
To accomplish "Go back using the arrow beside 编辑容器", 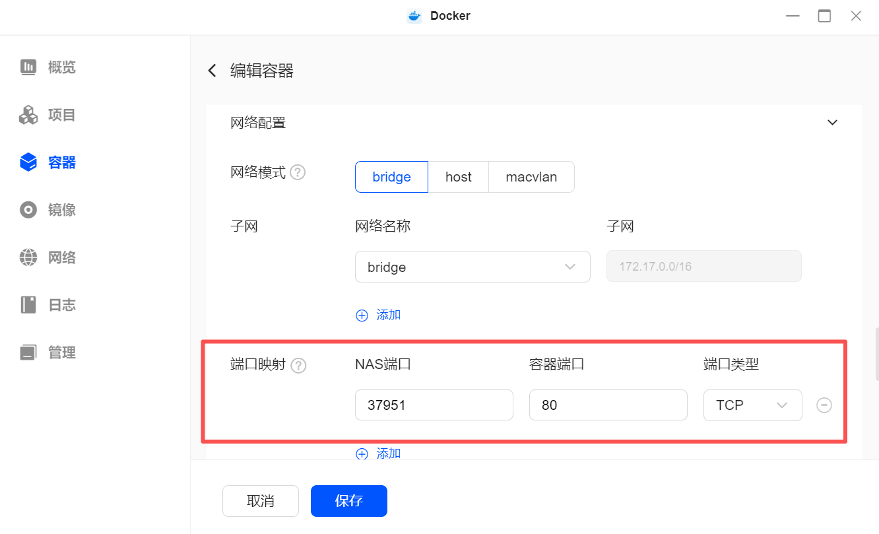I will (212, 71).
